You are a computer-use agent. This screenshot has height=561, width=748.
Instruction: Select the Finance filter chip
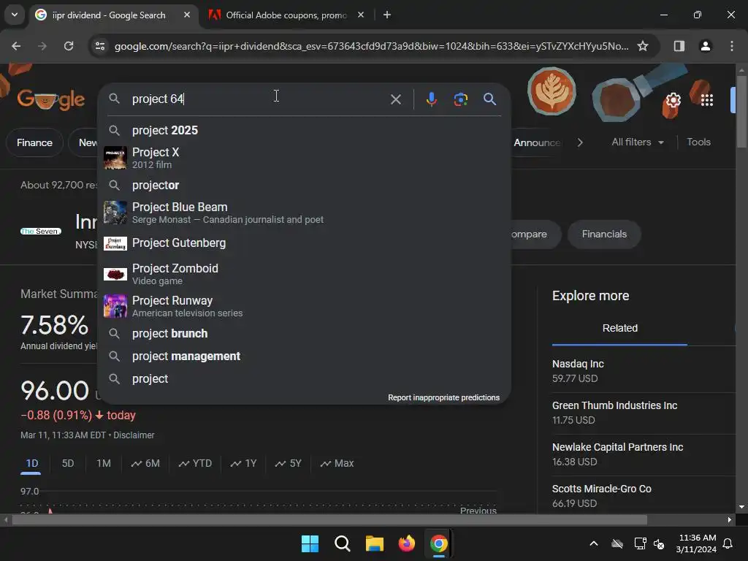coord(34,142)
